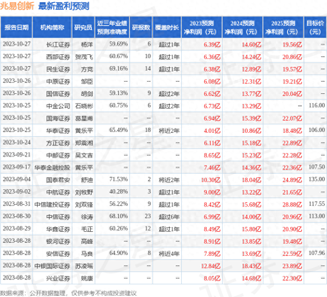Click researcher name 刘牧野

tap(84, 192)
